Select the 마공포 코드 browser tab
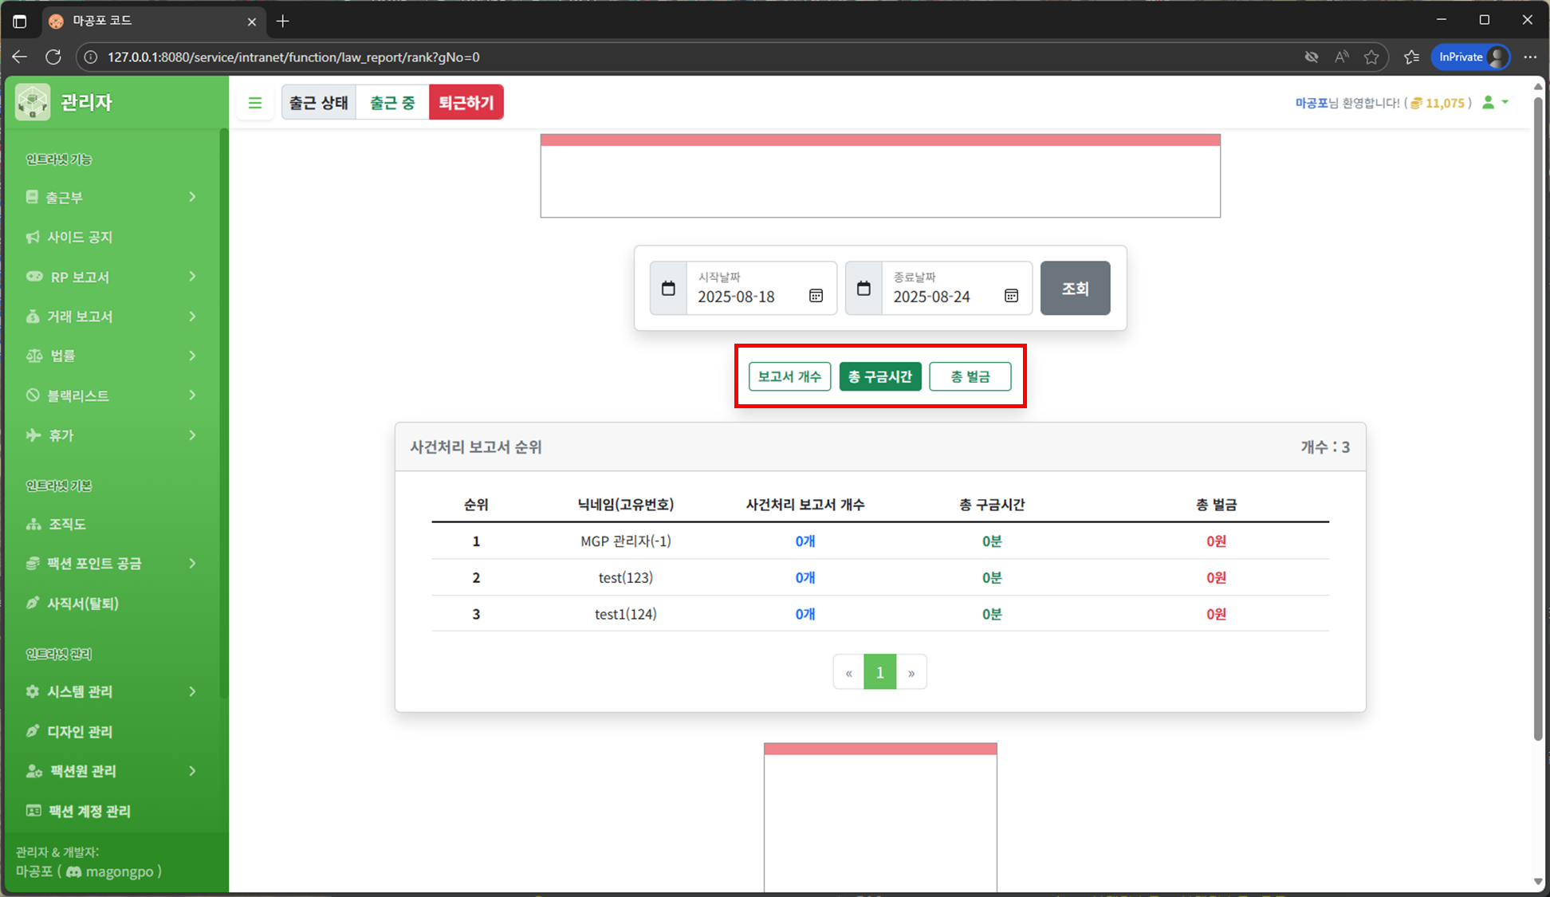 click(151, 21)
